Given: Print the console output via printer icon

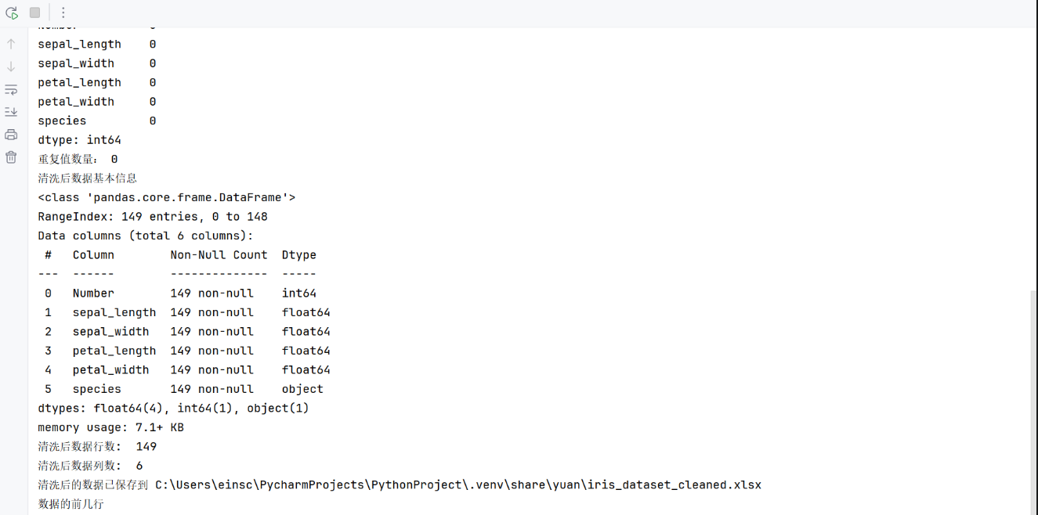Looking at the screenshot, I should (11, 135).
